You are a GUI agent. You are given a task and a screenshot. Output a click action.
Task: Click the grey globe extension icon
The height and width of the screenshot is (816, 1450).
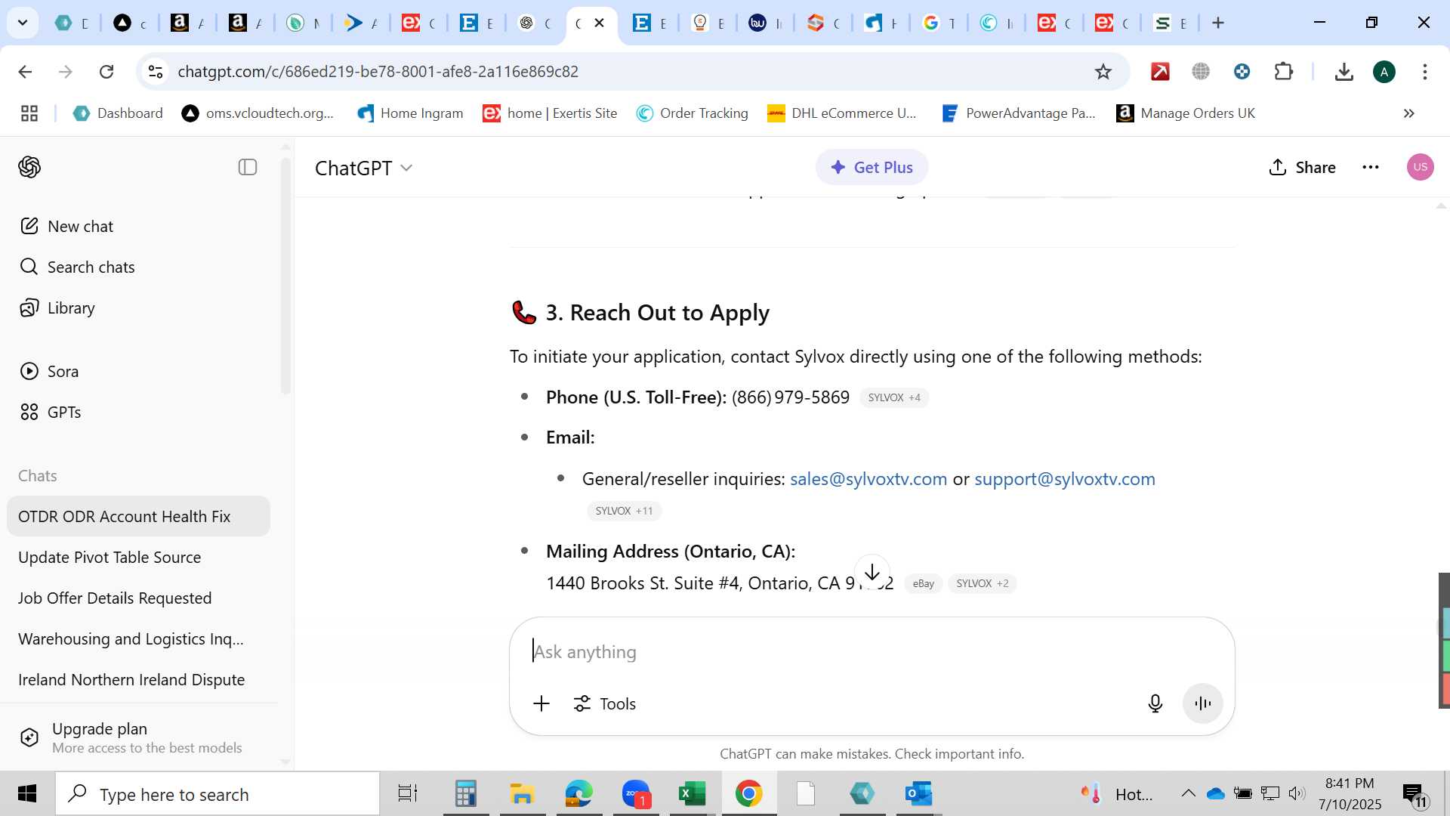pyautogui.click(x=1201, y=71)
